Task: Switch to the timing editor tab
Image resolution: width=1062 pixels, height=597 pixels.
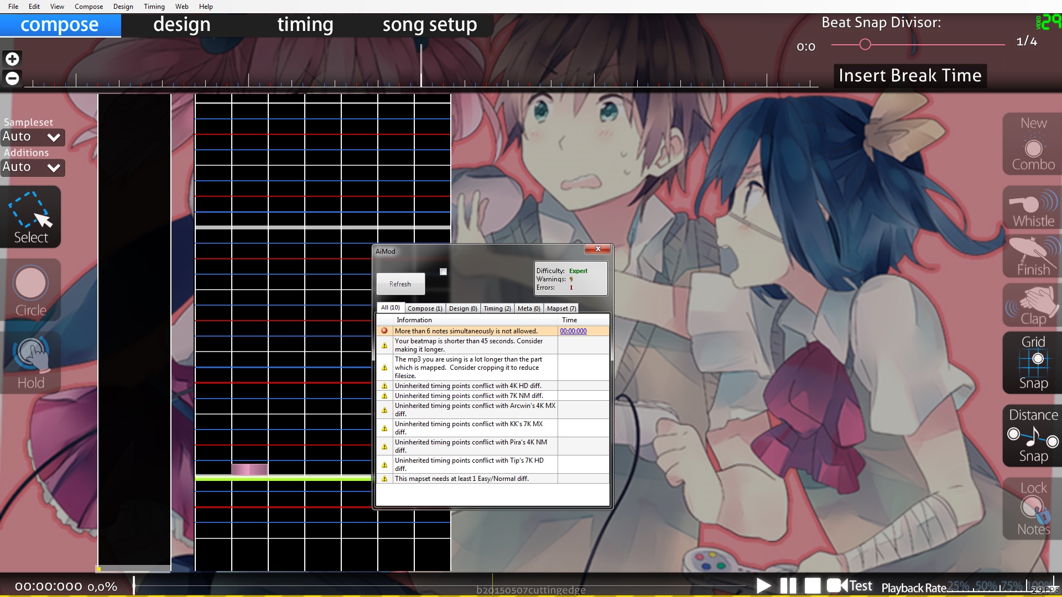Action: (x=305, y=25)
